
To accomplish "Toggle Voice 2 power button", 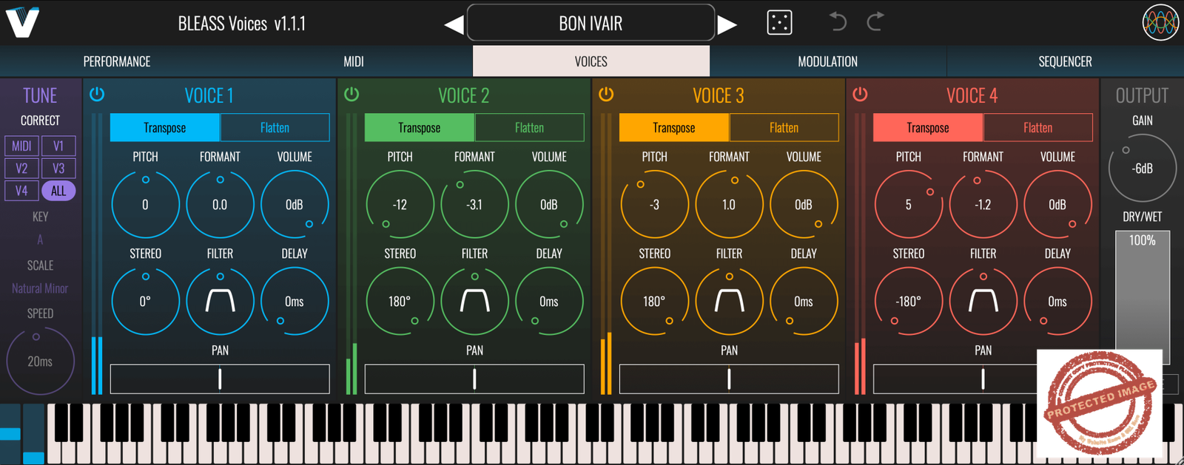I will (351, 95).
